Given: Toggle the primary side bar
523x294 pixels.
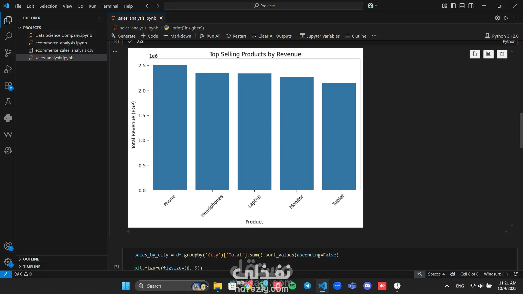Looking at the screenshot, I should pos(453,6).
